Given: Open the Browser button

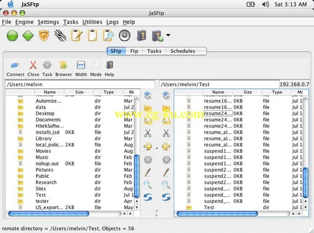Looking at the screenshot, I should tap(64, 69).
